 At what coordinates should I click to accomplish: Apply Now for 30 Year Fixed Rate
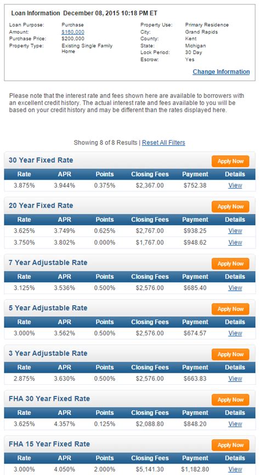(230, 161)
